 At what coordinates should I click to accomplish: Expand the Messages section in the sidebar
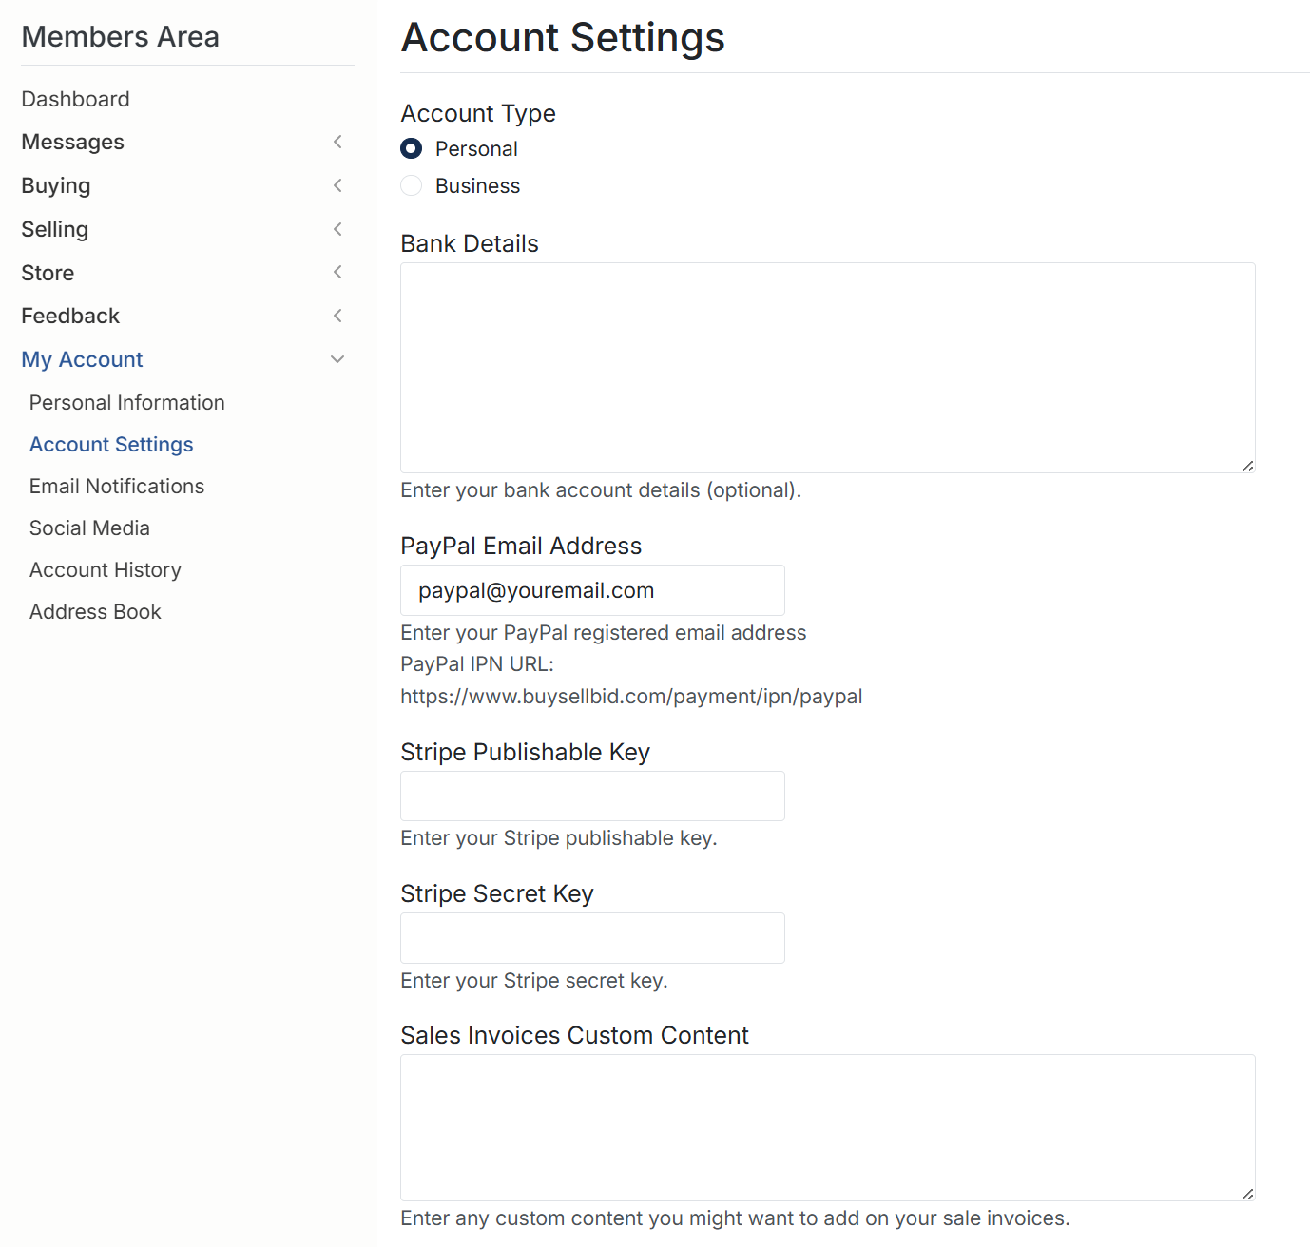(337, 142)
